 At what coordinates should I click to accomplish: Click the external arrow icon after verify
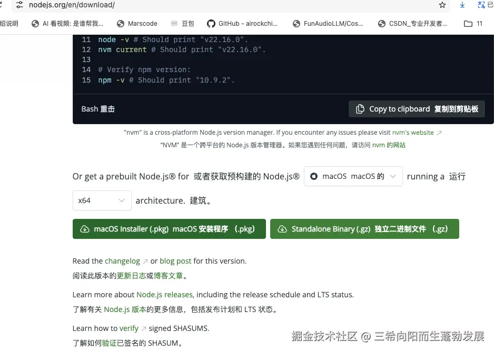tap(144, 329)
